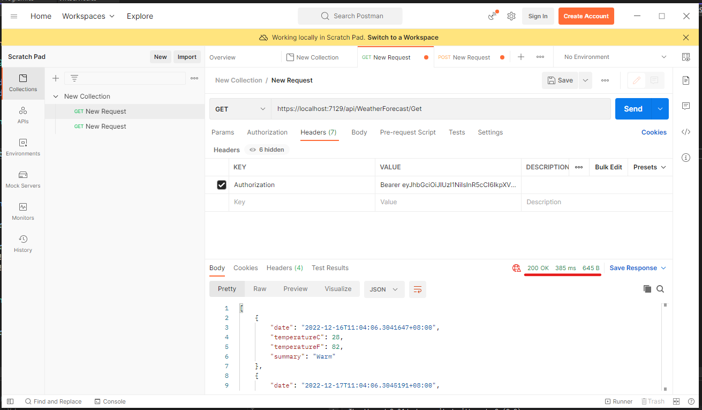702x410 pixels.
Task: Open the Save Response dropdown
Action: pos(638,268)
